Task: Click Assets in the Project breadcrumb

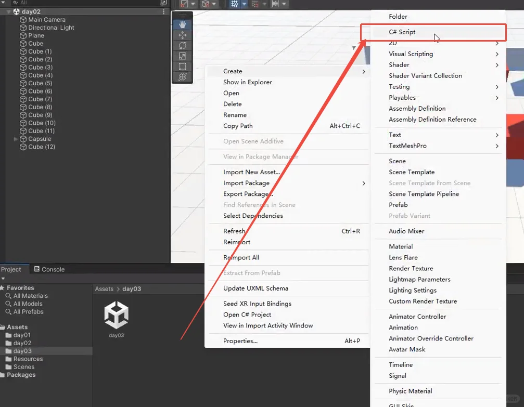Action: tap(104, 289)
